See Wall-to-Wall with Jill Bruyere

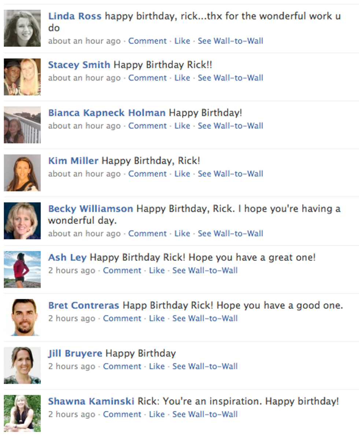(x=205, y=366)
